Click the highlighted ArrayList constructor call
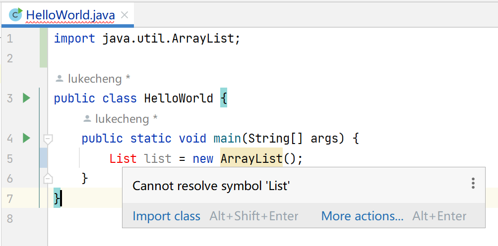Image resolution: width=498 pixels, height=246 pixels. point(251,158)
